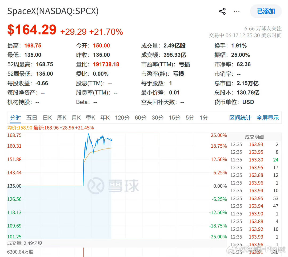Click the $164.29 current price
The width and height of the screenshot is (288, 257).
pos(32,30)
